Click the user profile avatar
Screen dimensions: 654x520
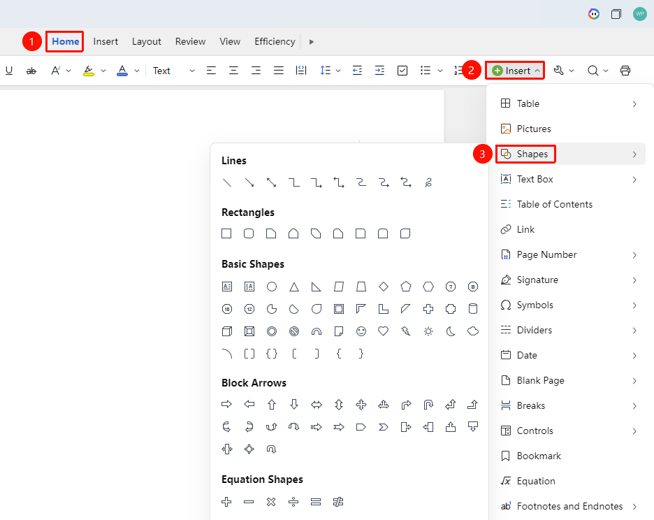tap(639, 14)
